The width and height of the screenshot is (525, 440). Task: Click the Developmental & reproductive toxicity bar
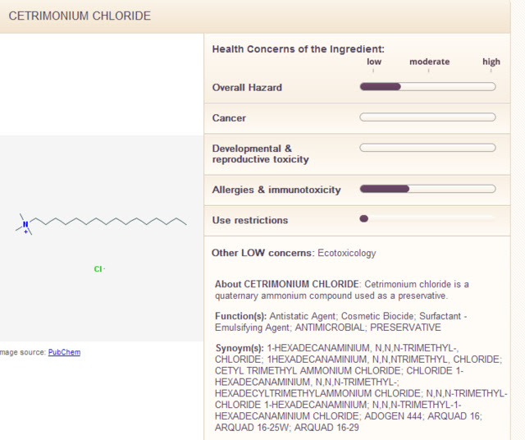coord(427,148)
